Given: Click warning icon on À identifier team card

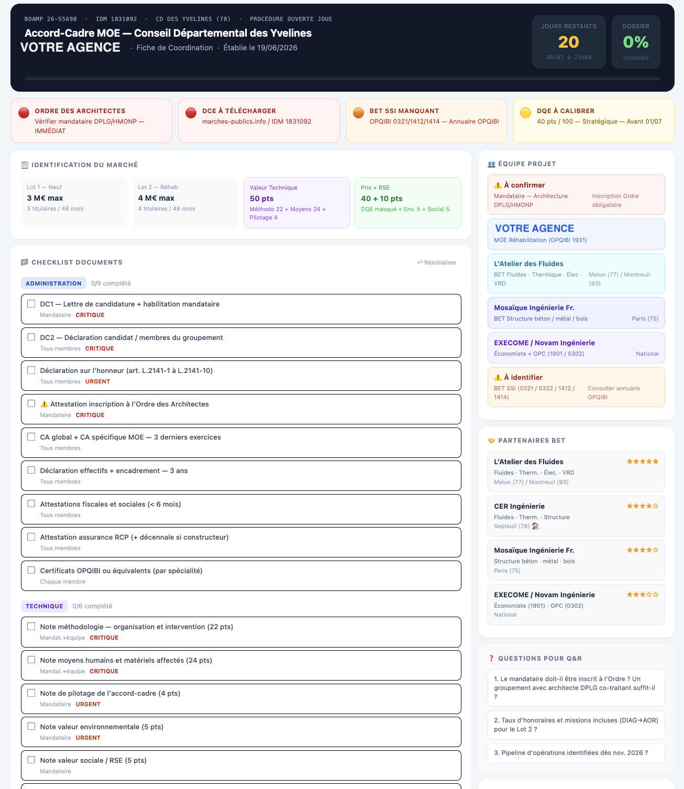Looking at the screenshot, I should pos(498,377).
